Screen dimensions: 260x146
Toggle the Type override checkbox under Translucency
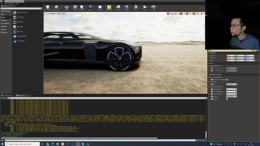click(x=212, y=84)
